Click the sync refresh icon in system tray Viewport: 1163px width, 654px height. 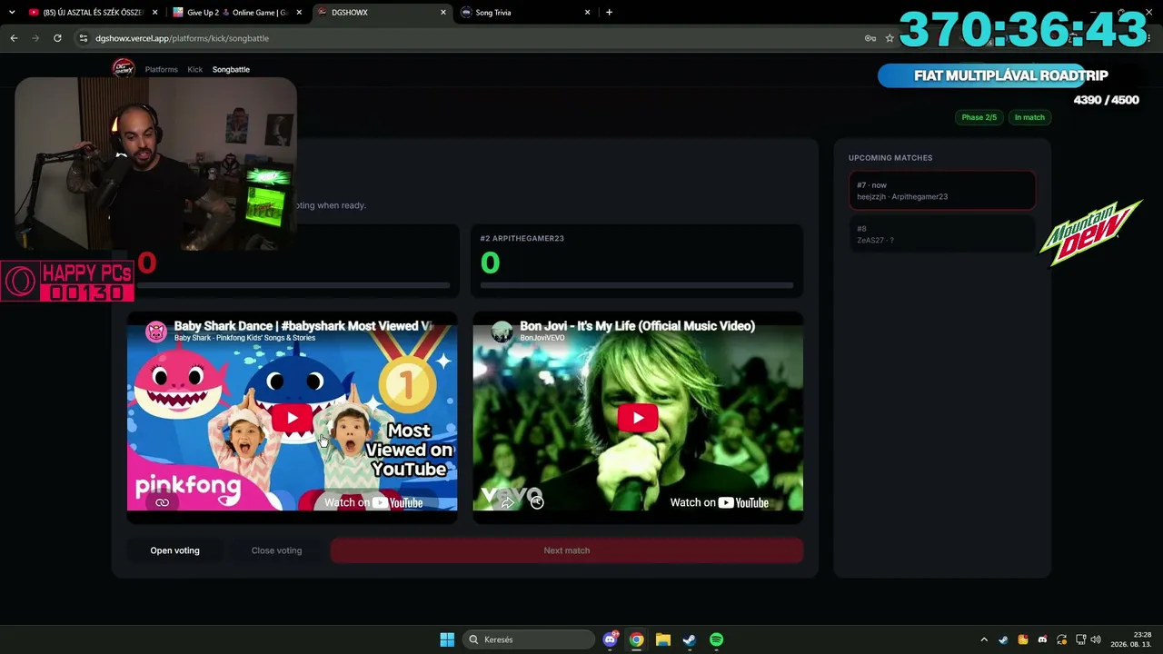click(x=1061, y=639)
